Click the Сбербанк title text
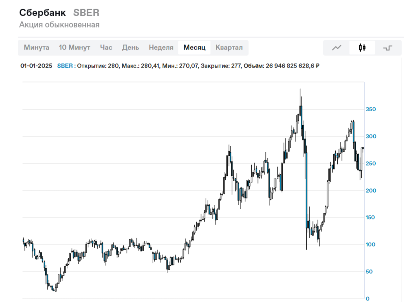The height and width of the screenshot is (302, 404). 42,13
